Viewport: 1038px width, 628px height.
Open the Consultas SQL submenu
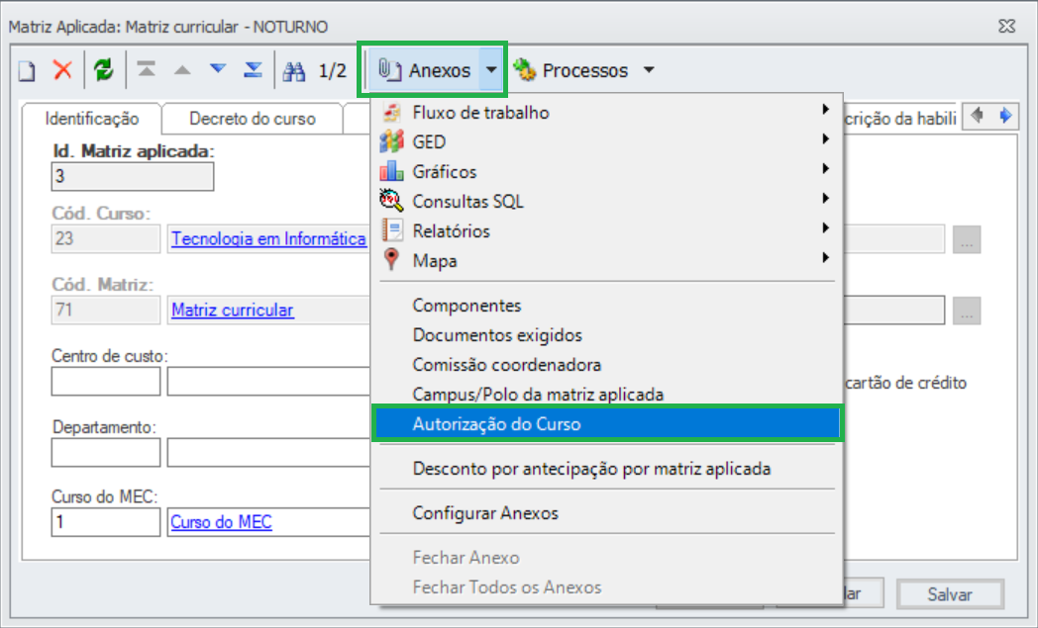coord(605,201)
